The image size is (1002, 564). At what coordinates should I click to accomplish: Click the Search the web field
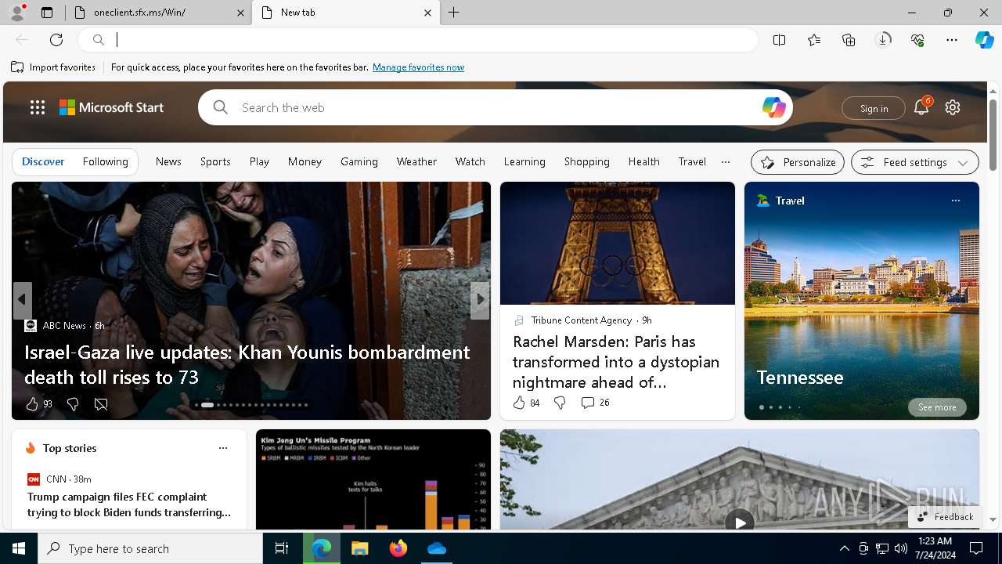(496, 107)
